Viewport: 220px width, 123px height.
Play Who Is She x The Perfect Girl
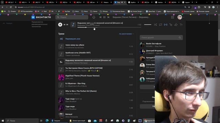tap(96, 93)
